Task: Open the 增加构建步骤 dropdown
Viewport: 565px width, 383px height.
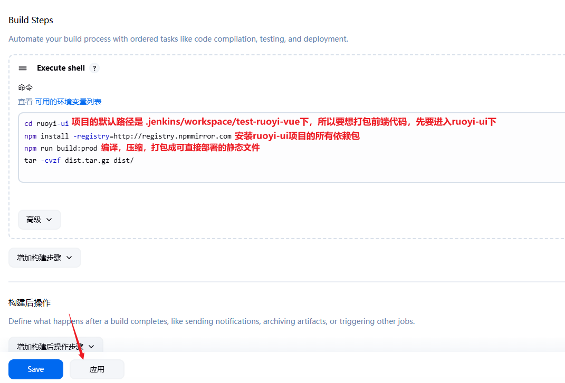Action: click(45, 258)
